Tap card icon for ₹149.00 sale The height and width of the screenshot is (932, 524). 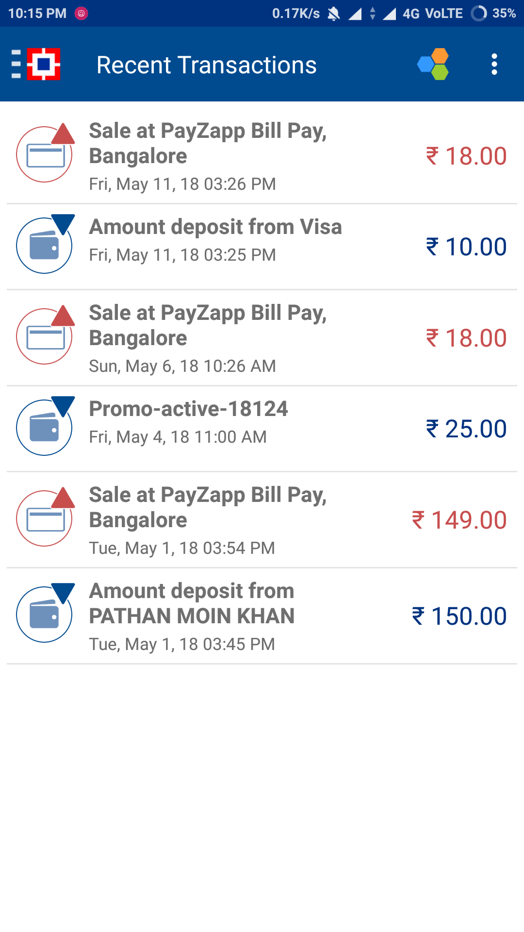[45, 518]
